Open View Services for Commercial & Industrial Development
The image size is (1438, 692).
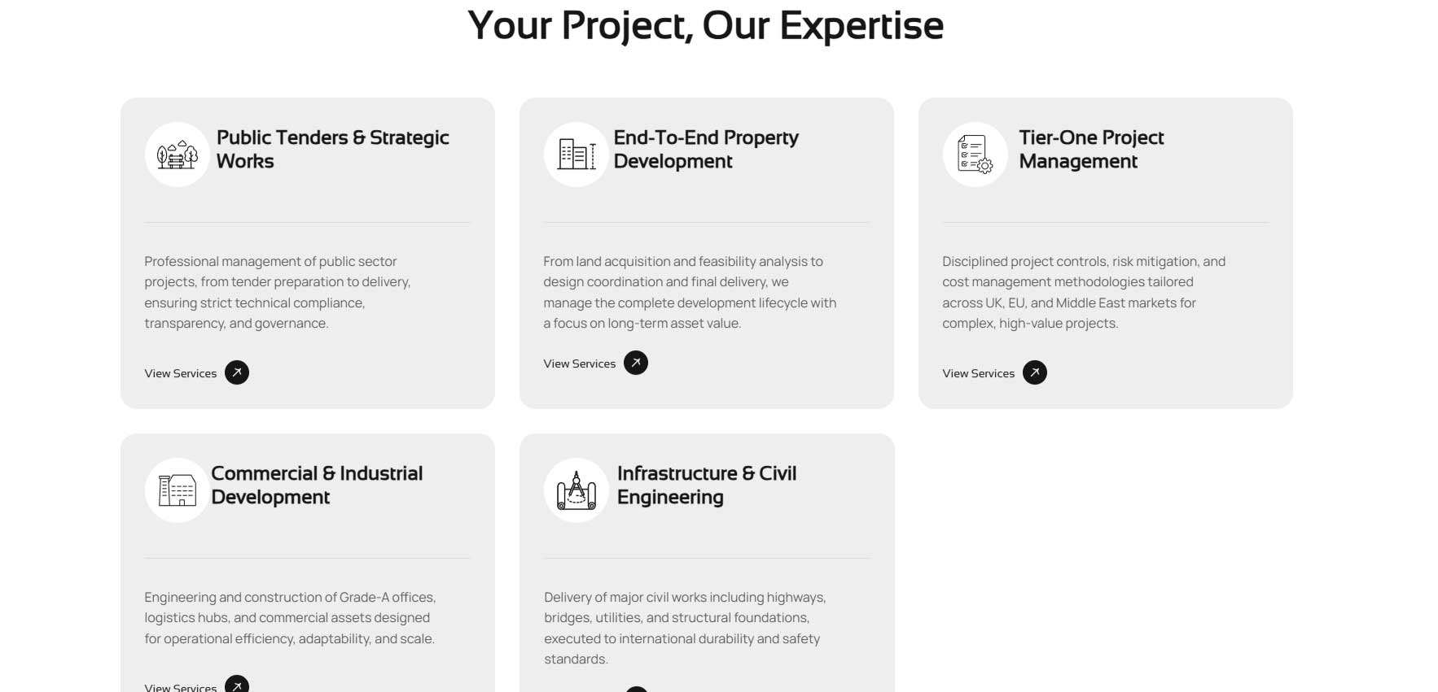(181, 687)
